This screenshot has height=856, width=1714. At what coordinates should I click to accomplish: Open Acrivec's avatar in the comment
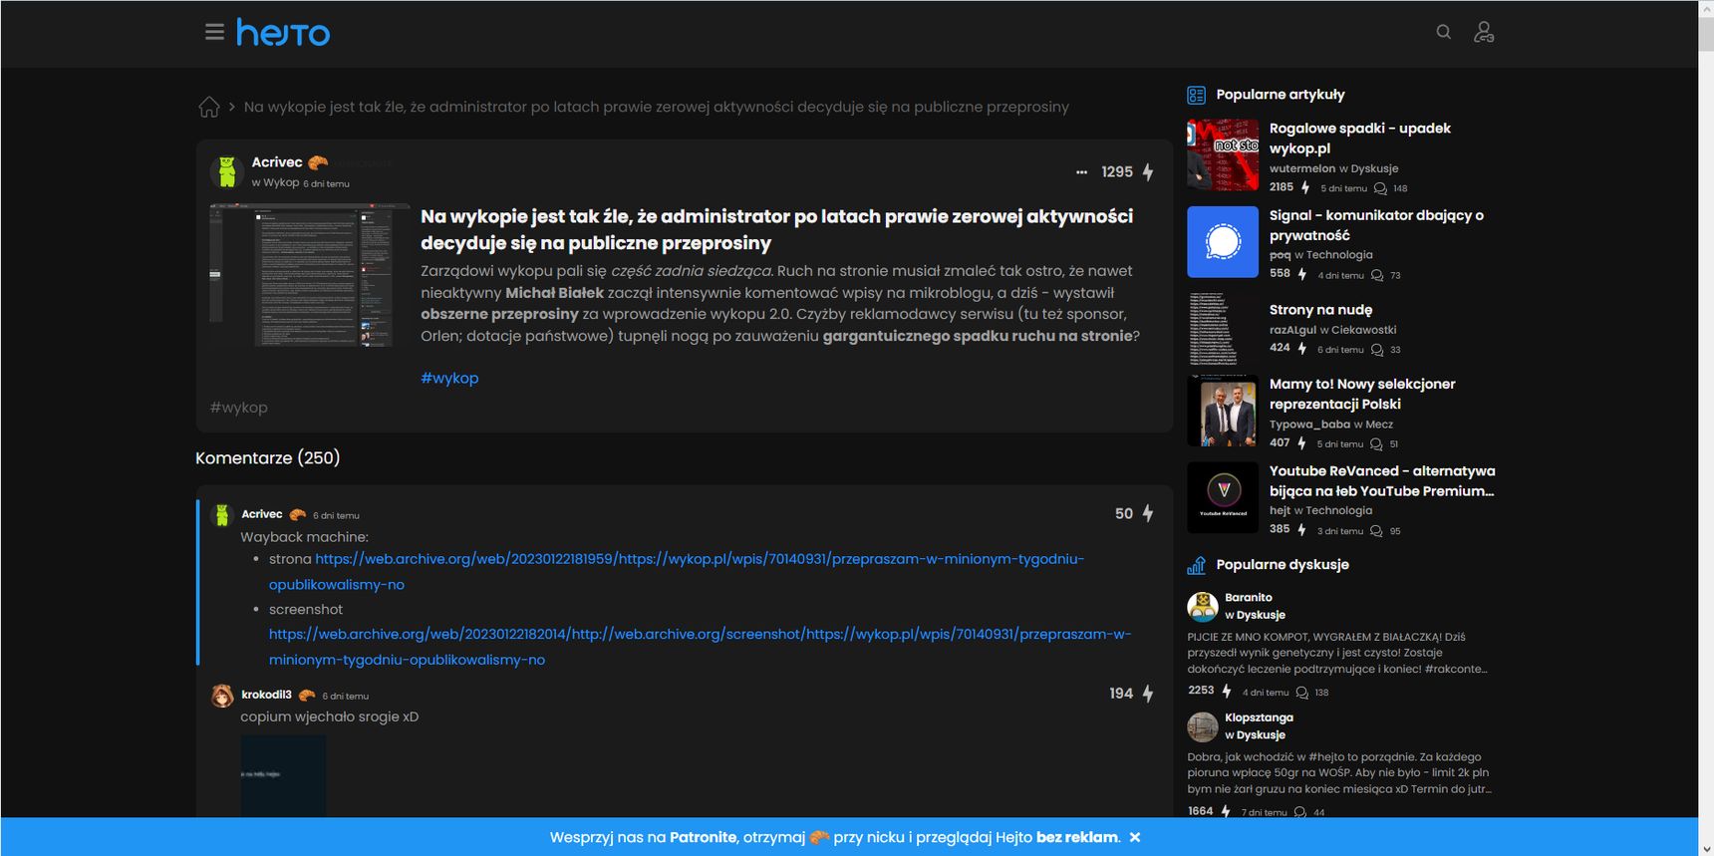click(222, 515)
